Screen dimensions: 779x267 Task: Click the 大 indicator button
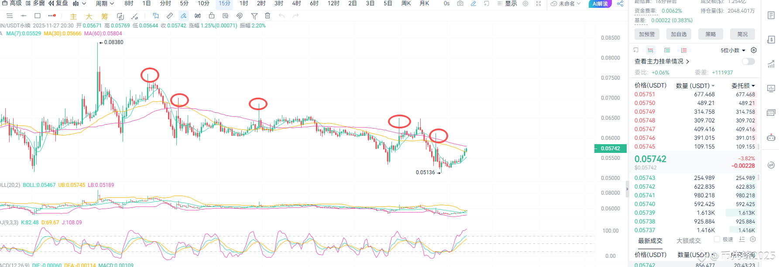(89, 17)
